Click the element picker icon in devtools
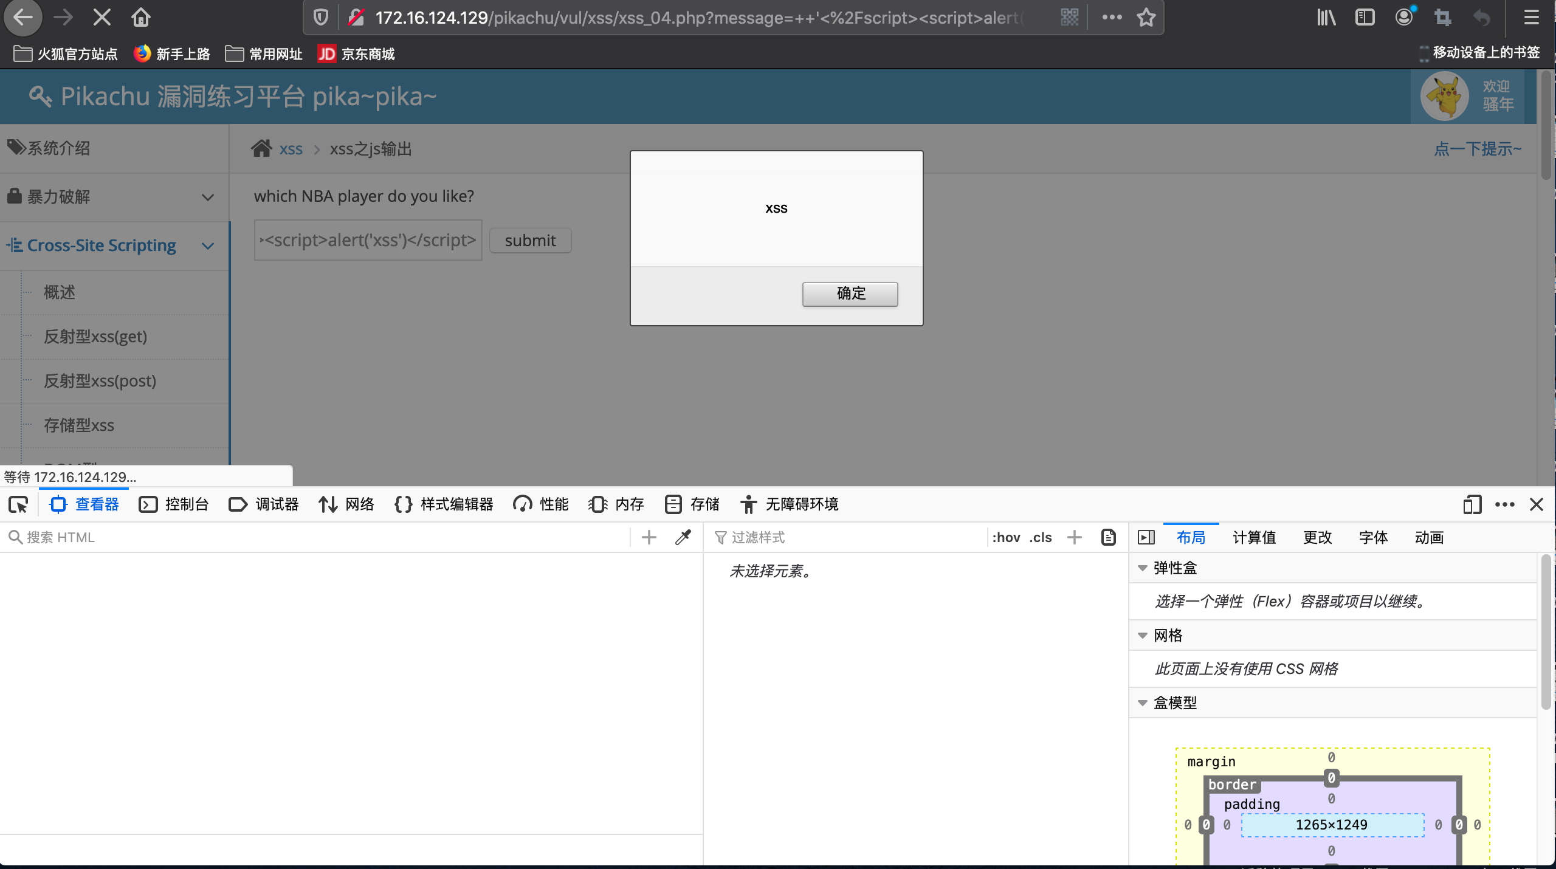The height and width of the screenshot is (869, 1556). 18,504
